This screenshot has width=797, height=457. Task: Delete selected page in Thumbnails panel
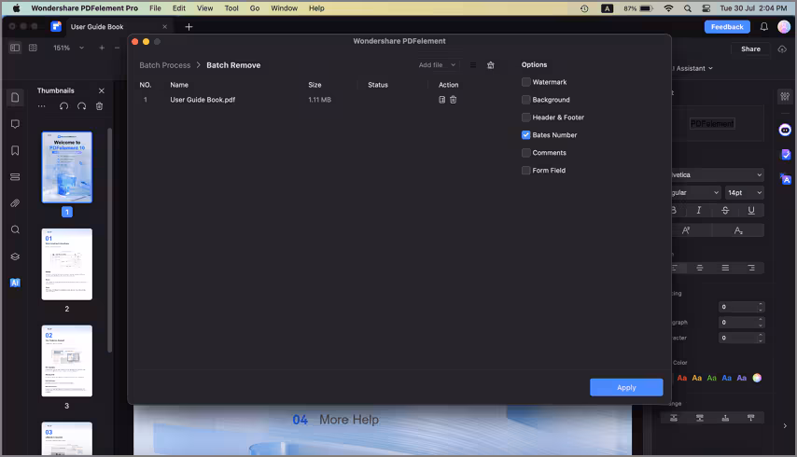(99, 106)
